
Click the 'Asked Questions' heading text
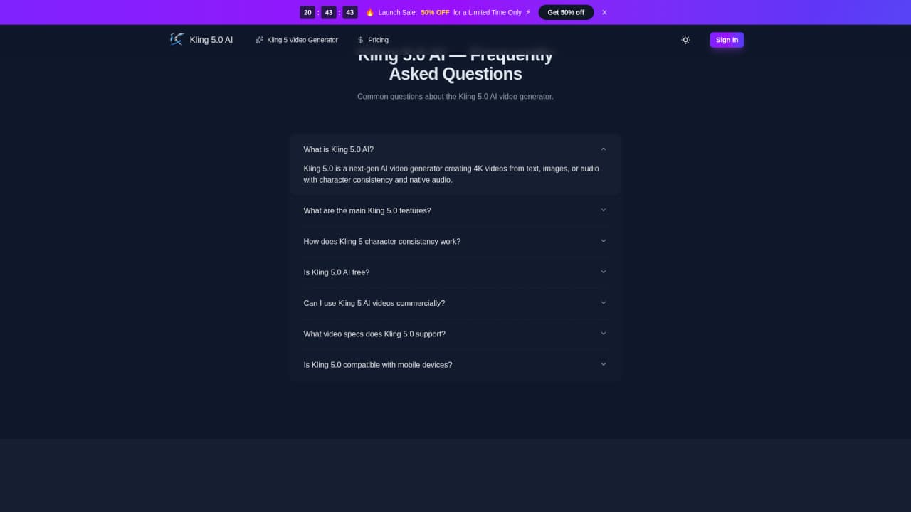point(455,74)
